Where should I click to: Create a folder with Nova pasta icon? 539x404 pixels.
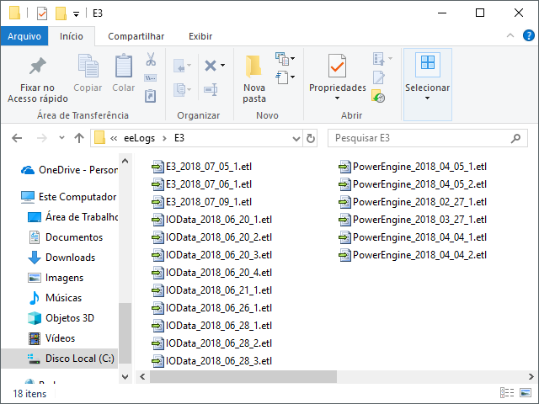coord(253,66)
